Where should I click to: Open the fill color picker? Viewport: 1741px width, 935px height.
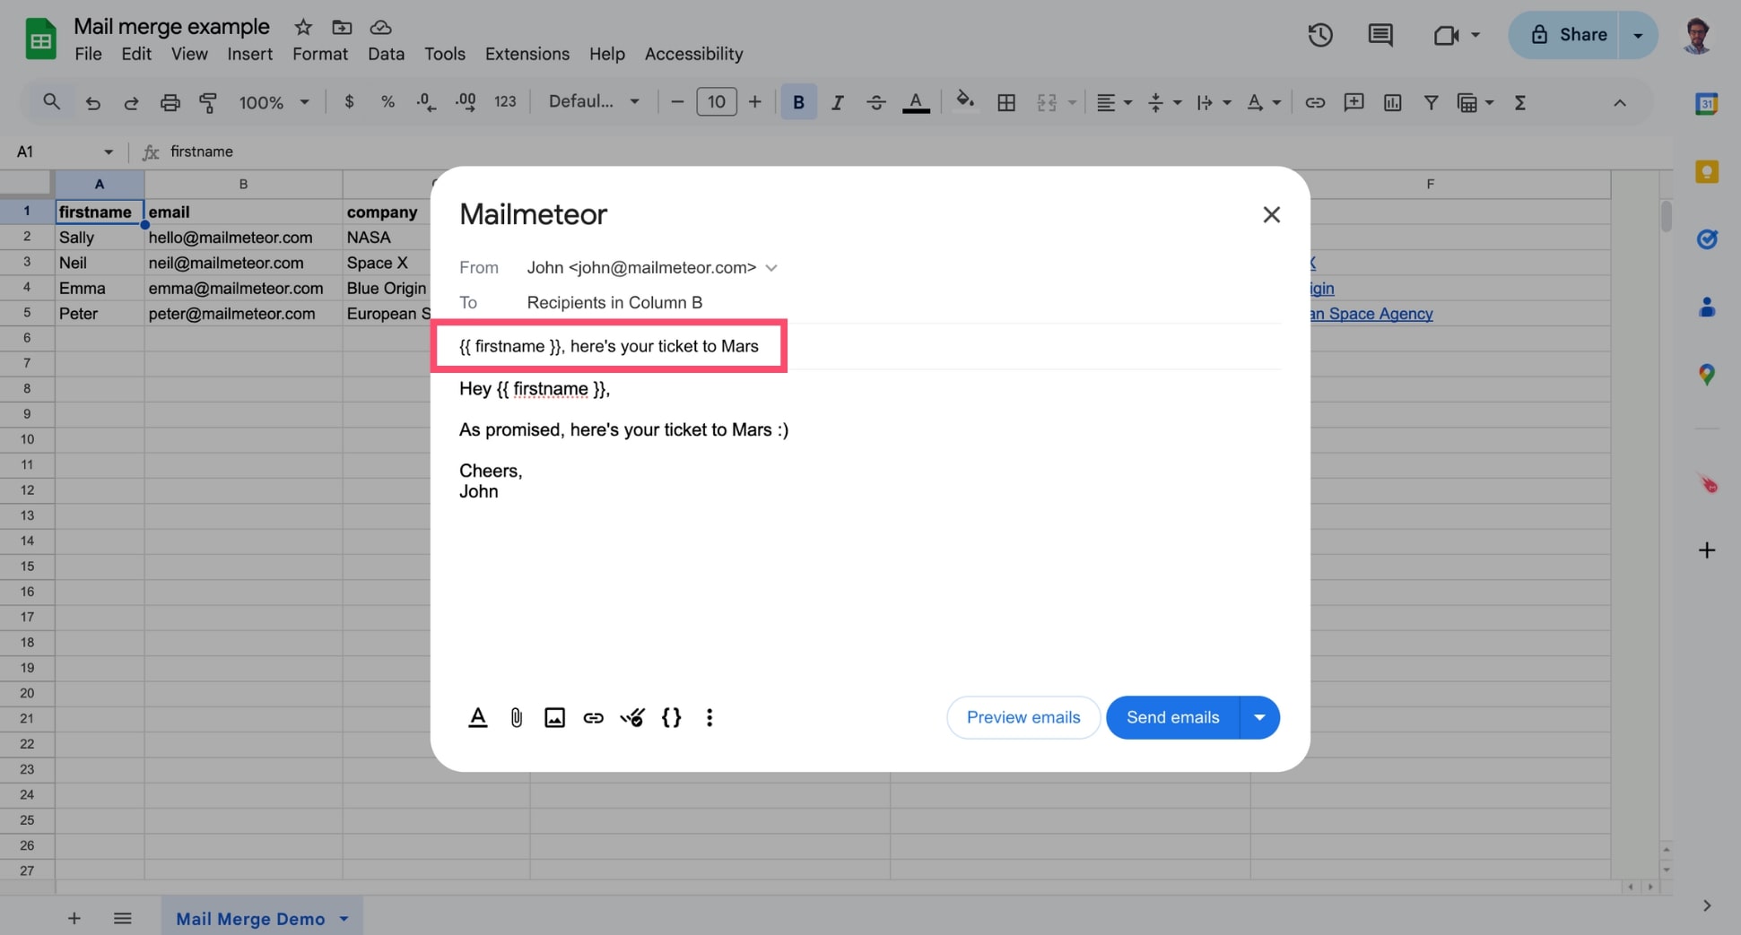tap(965, 101)
